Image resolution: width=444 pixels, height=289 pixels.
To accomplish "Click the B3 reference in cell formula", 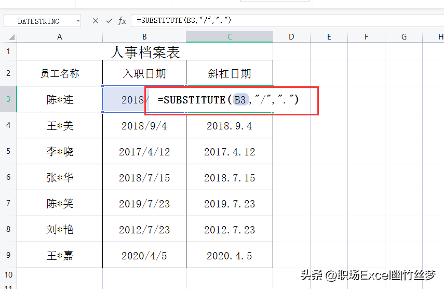I will (240, 100).
